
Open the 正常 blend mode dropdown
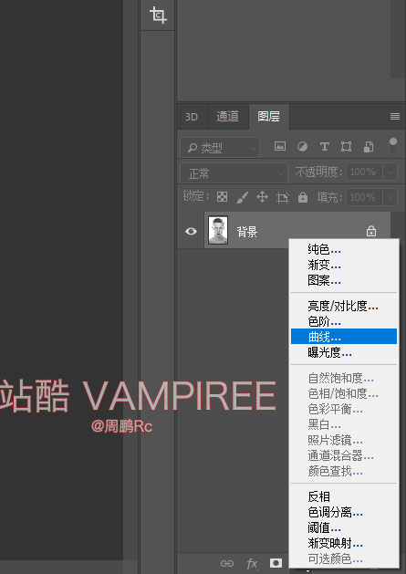(234, 172)
